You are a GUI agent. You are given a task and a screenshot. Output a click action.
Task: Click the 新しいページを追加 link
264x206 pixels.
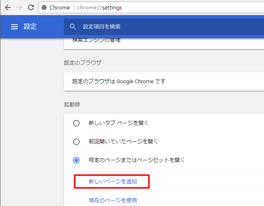113,181
